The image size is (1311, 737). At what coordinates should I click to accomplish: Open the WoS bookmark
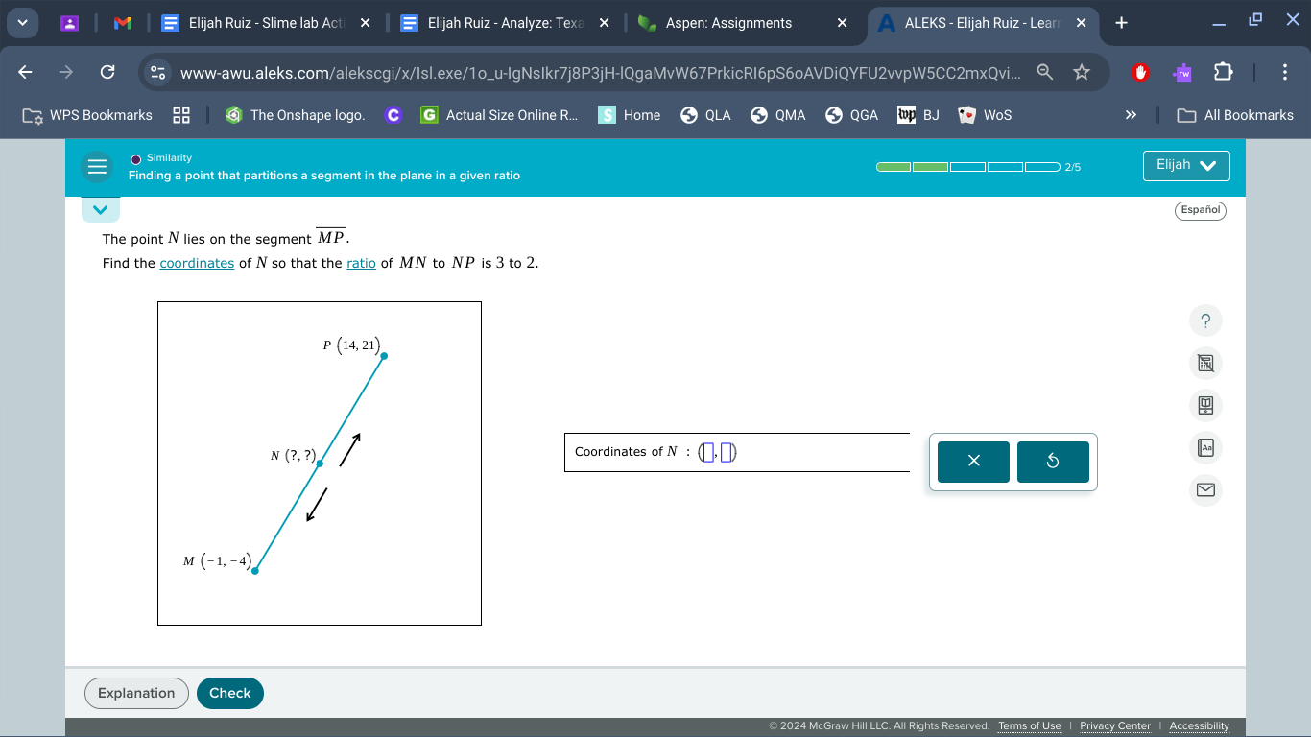pyautogui.click(x=986, y=115)
